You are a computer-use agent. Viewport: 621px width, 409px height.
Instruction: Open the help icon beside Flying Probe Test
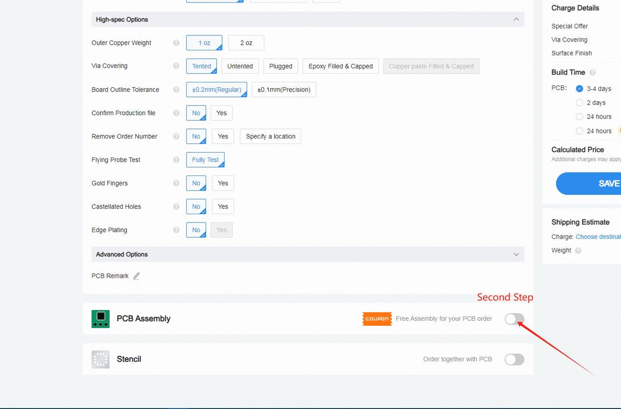click(x=176, y=160)
